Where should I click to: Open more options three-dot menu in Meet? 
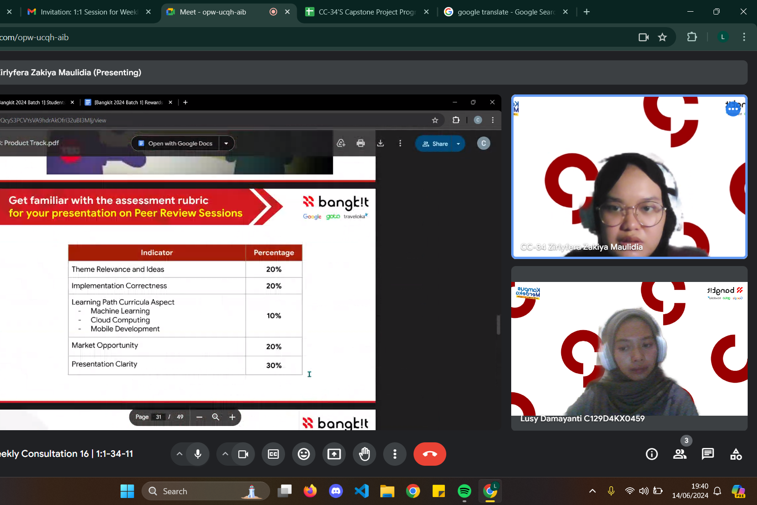[x=395, y=454]
